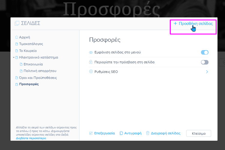This screenshot has width=225, height=150.
Task: Click the pencil icon beside Επεξεργασία
Action: (91, 133)
